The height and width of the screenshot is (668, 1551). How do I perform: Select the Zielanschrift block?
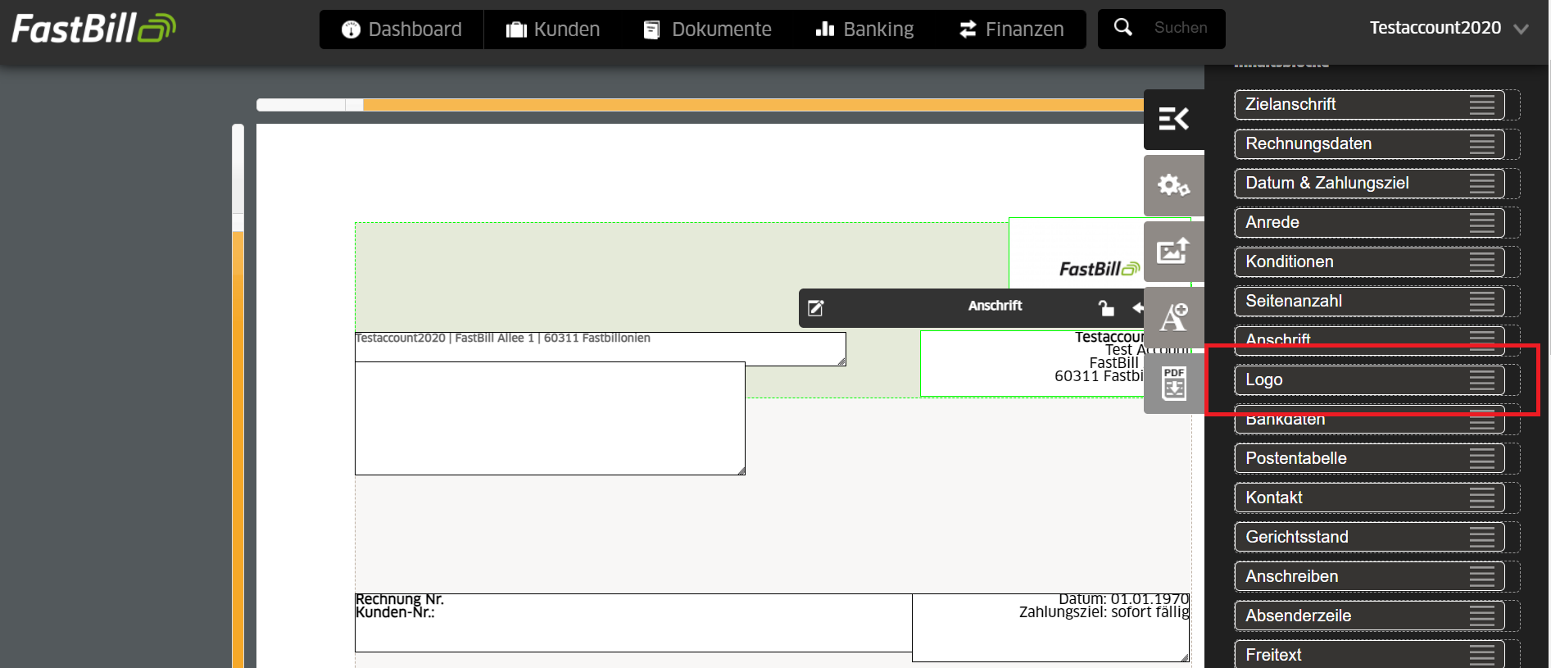[1369, 104]
